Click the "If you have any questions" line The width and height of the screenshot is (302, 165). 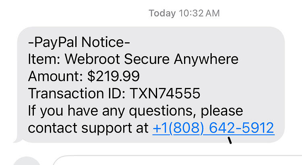point(135,111)
